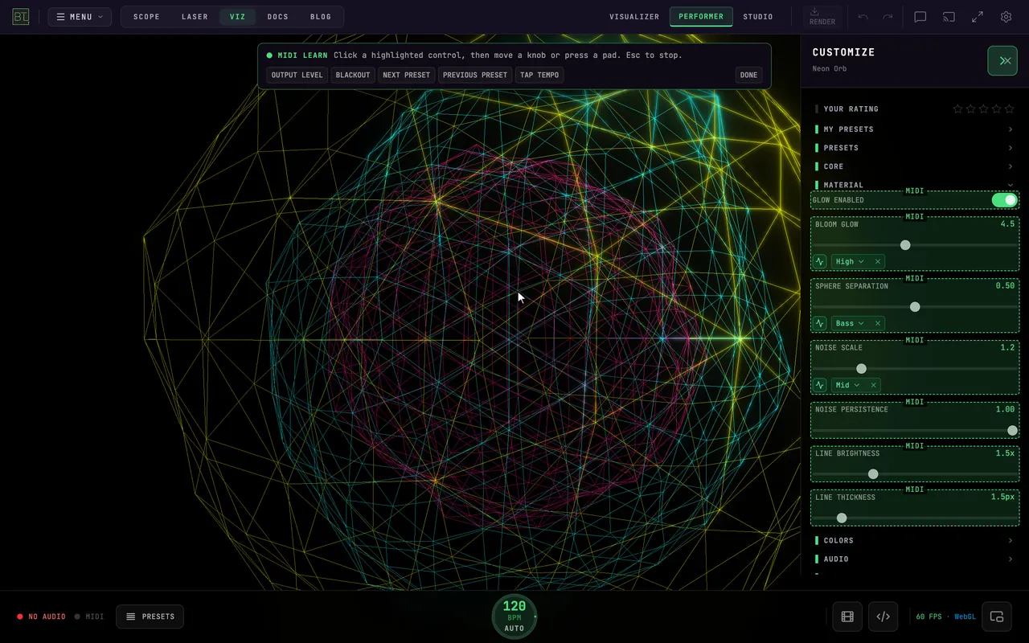
Task: Rate the preset with the first star
Action: pos(957,109)
